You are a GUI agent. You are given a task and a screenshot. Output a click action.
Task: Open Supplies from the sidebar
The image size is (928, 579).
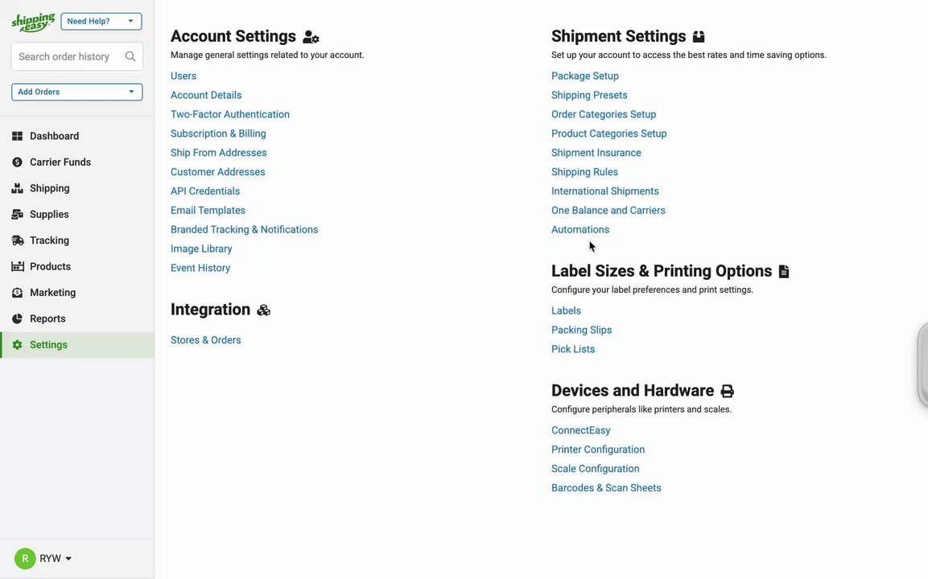[x=49, y=214]
